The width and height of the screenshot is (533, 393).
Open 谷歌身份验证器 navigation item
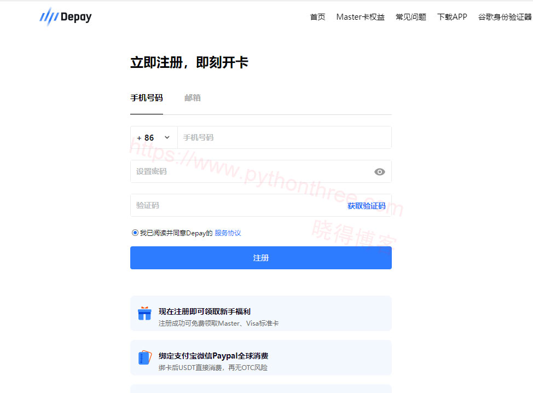(x=505, y=17)
